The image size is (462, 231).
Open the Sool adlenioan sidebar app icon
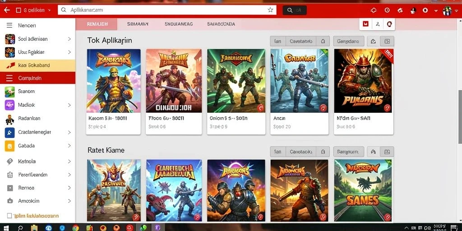click(x=10, y=39)
